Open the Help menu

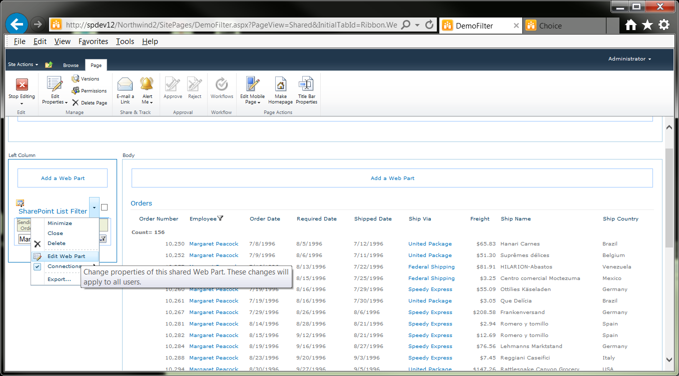(x=150, y=41)
